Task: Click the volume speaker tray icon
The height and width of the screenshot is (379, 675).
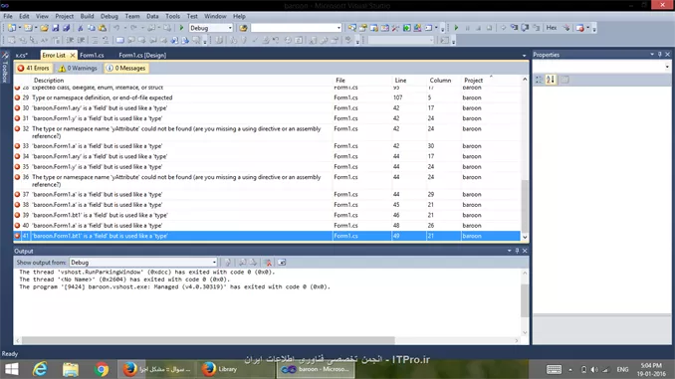Action: (x=594, y=369)
